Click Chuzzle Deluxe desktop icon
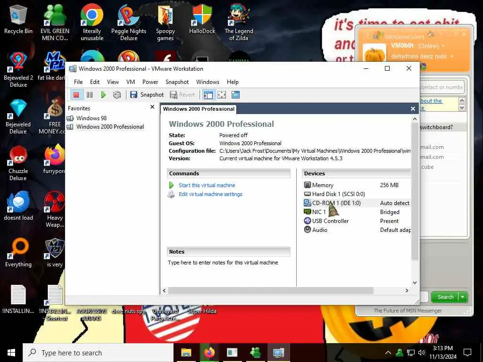Viewport: 483px width, 362px height. point(18,164)
